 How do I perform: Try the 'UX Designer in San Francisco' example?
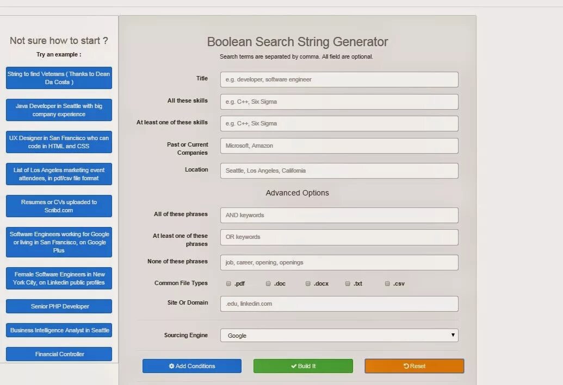click(x=59, y=142)
